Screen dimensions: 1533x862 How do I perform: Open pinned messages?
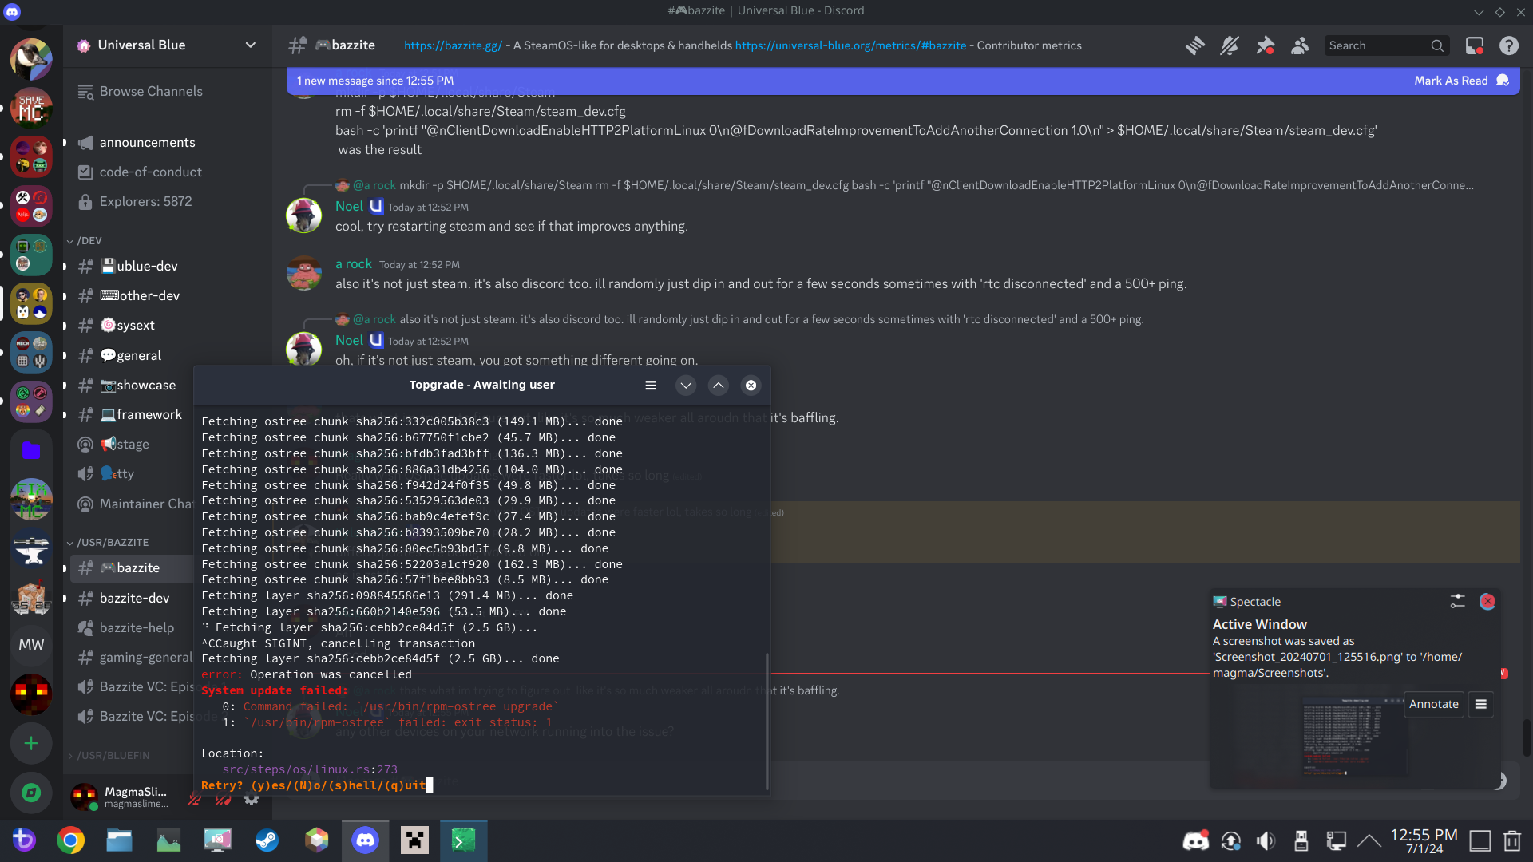[1265, 45]
